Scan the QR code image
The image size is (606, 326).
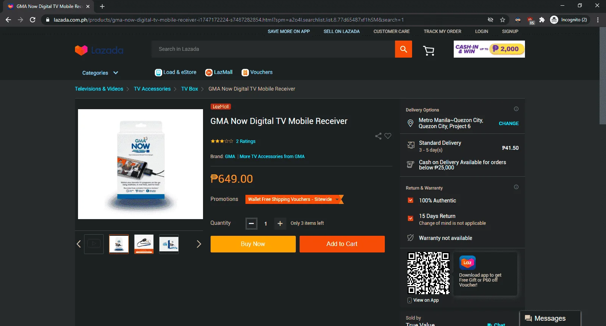click(428, 273)
